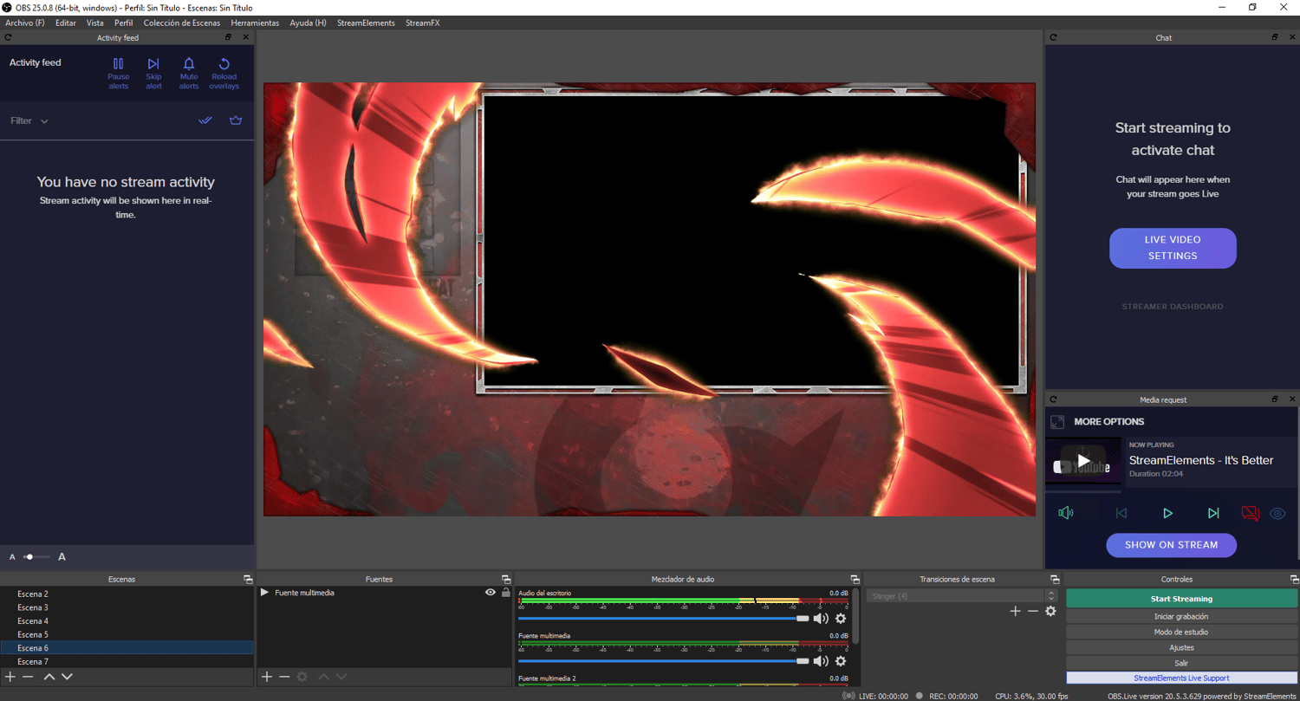Open settings gear for Fuente multimedia audio
Screen dimensions: 1300x701
[841, 661]
